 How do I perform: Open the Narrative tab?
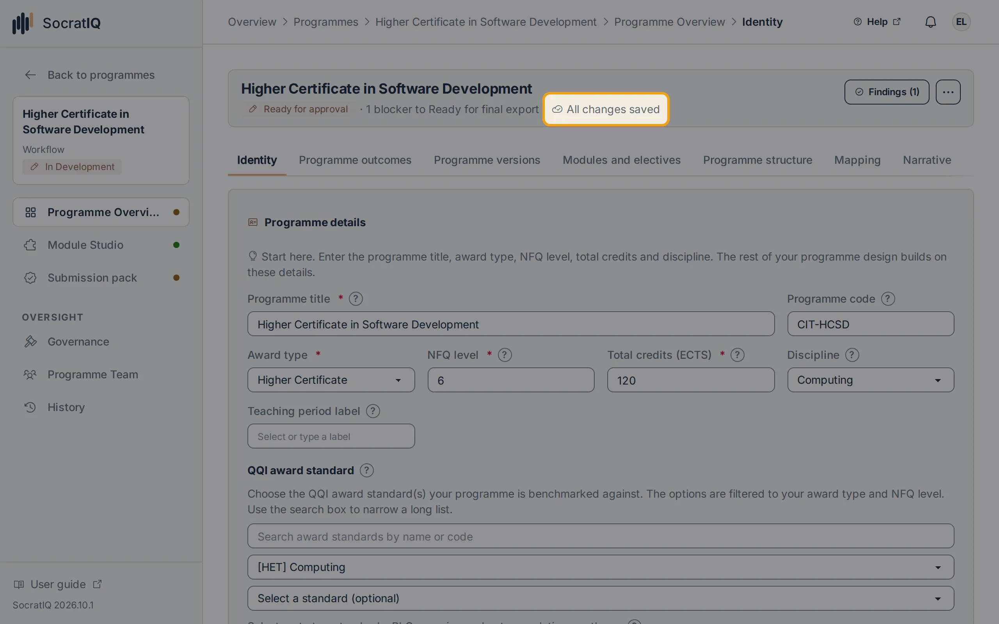pyautogui.click(x=927, y=160)
